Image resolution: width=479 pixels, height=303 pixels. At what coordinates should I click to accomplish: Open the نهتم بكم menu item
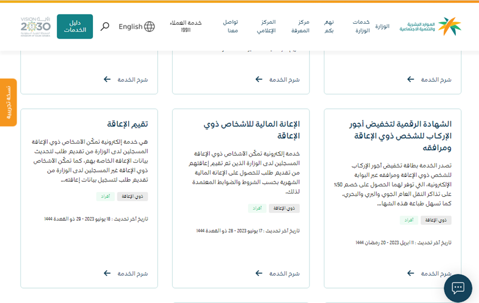(x=329, y=27)
